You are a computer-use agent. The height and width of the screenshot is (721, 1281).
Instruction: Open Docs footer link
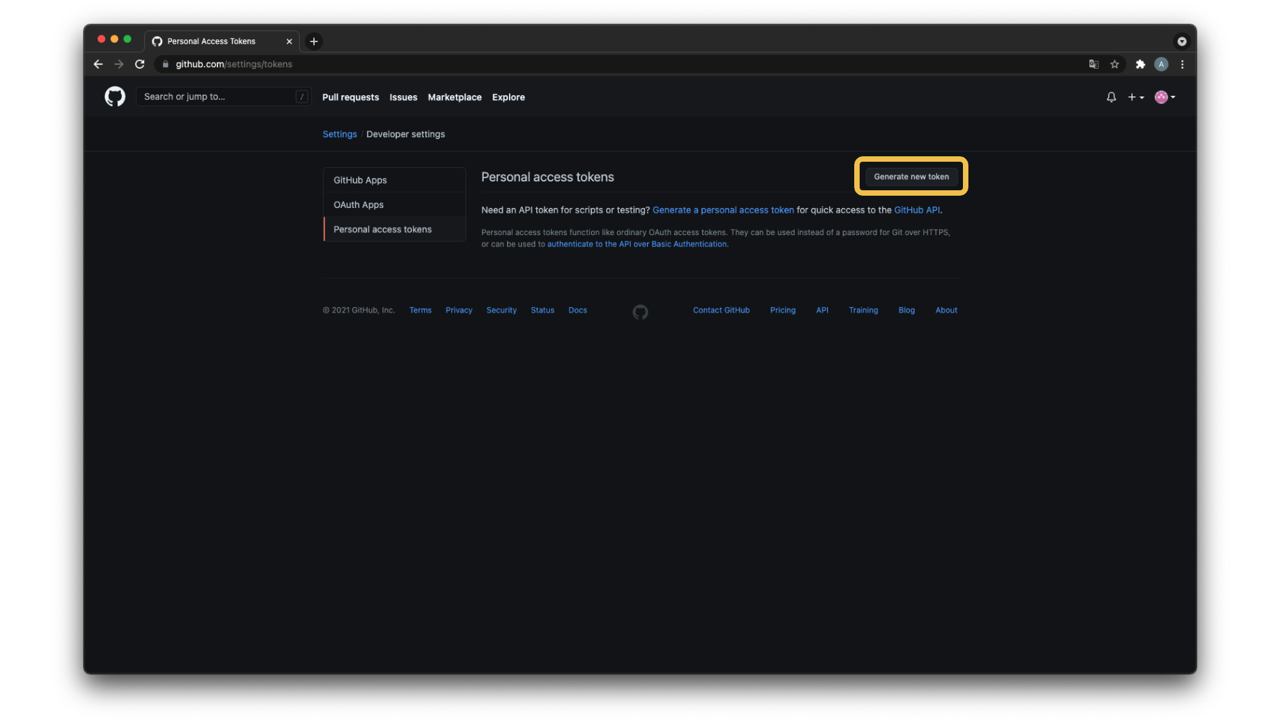(578, 310)
